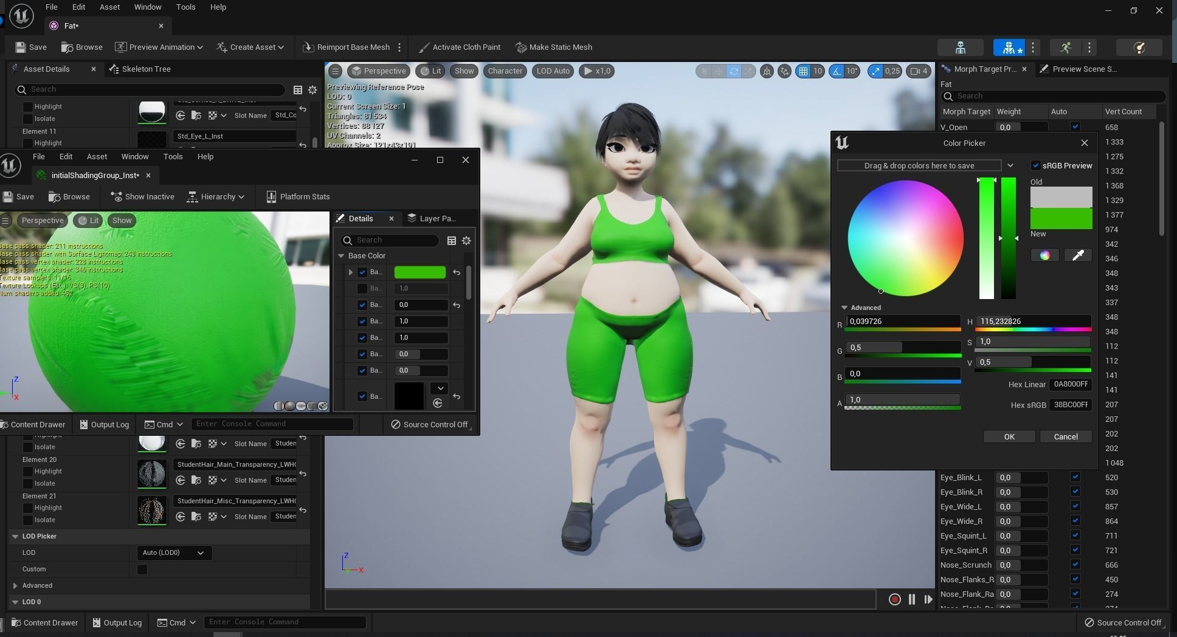Screen dimensions: 1177x637
Task: Open playback speed x1,0 menu
Action: (596, 71)
